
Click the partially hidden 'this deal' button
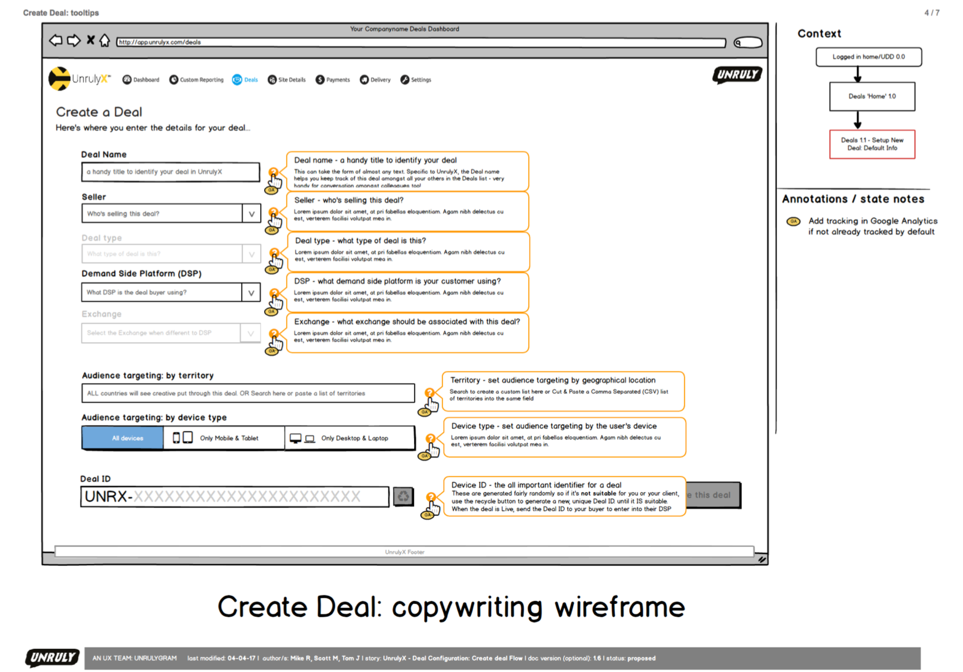pos(713,495)
